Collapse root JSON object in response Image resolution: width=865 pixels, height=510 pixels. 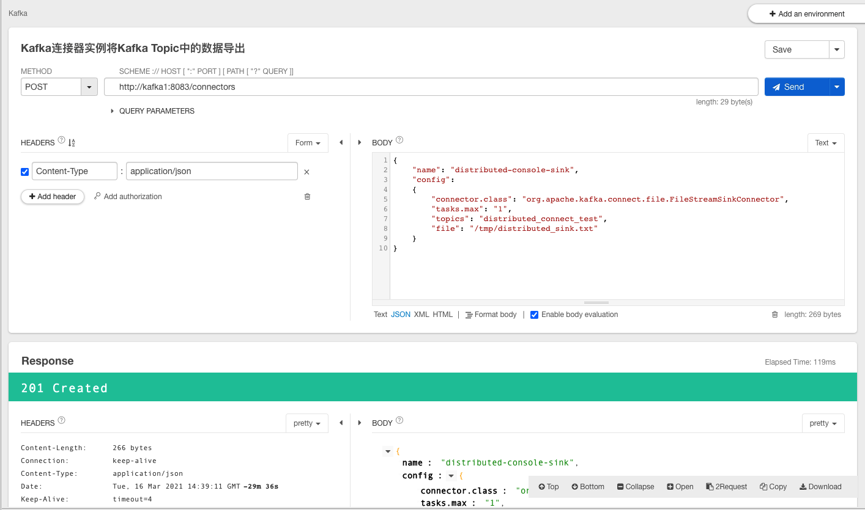387,452
